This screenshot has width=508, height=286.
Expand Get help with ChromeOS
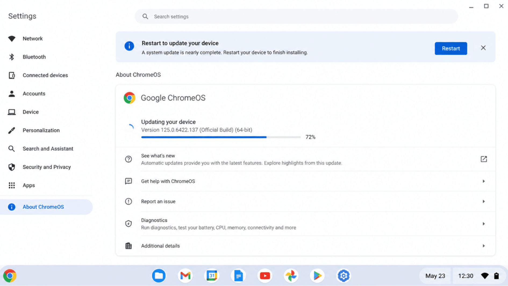tap(484, 181)
